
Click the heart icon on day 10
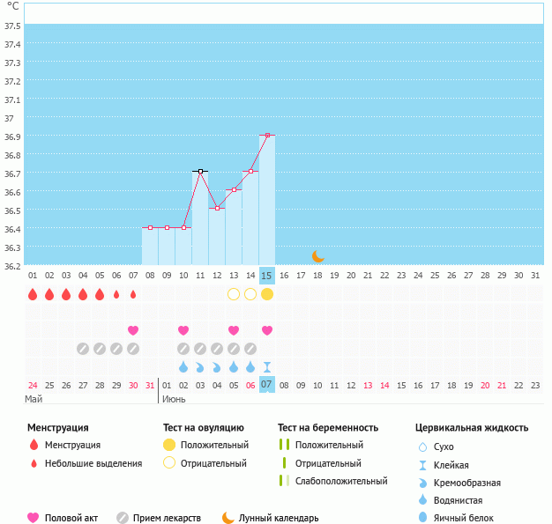183,330
